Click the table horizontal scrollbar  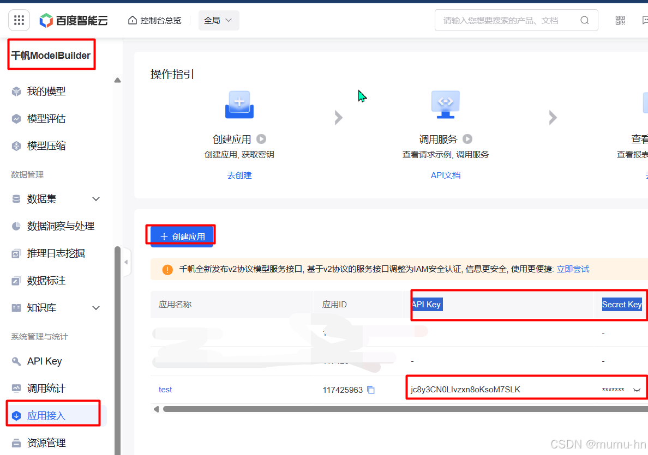pyautogui.click(x=405, y=409)
